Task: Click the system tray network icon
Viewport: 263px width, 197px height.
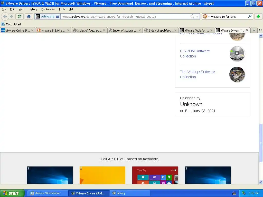Action: tap(244, 193)
